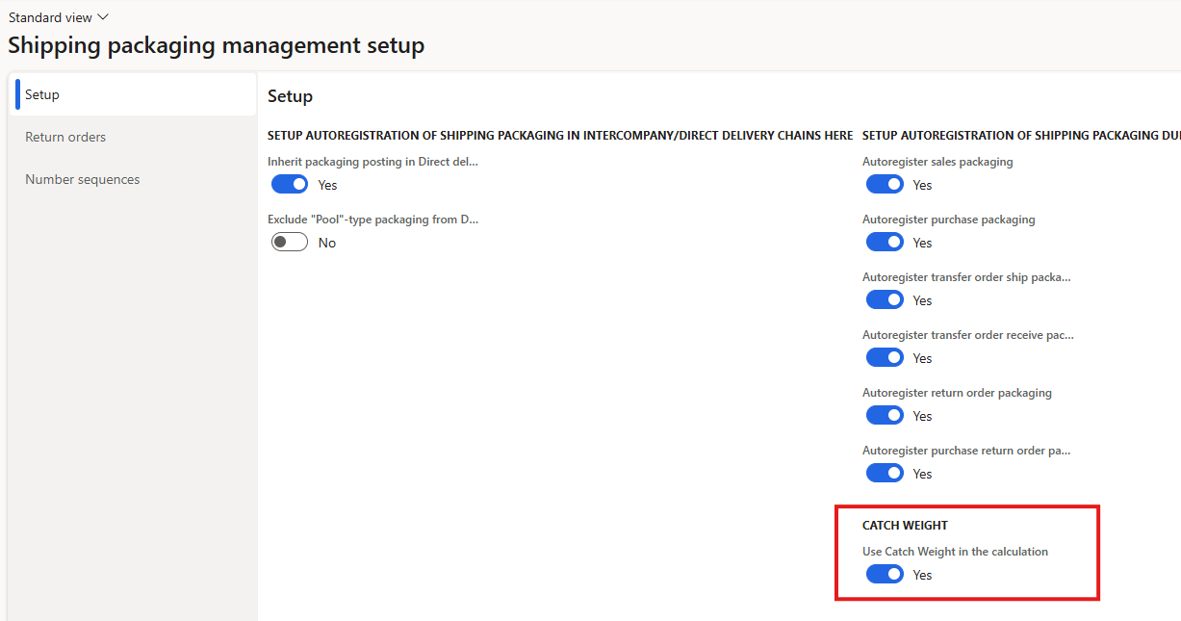Click the Setup section heading in content pane
Image resolution: width=1181 pixels, height=621 pixels.
click(x=290, y=96)
